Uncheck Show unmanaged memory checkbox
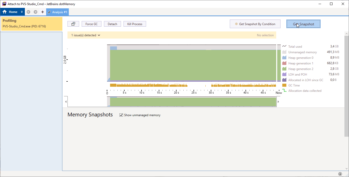The height and width of the screenshot is (177, 349). pos(121,115)
